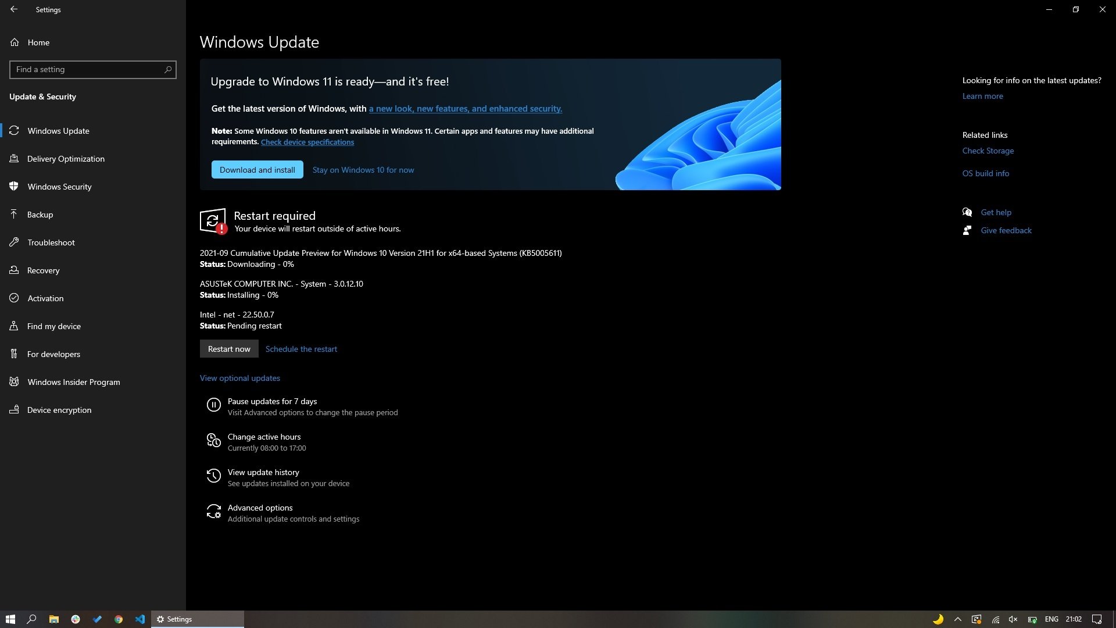Screen dimensions: 1116x628
Task: Open Change active hours option
Action: pos(267,442)
